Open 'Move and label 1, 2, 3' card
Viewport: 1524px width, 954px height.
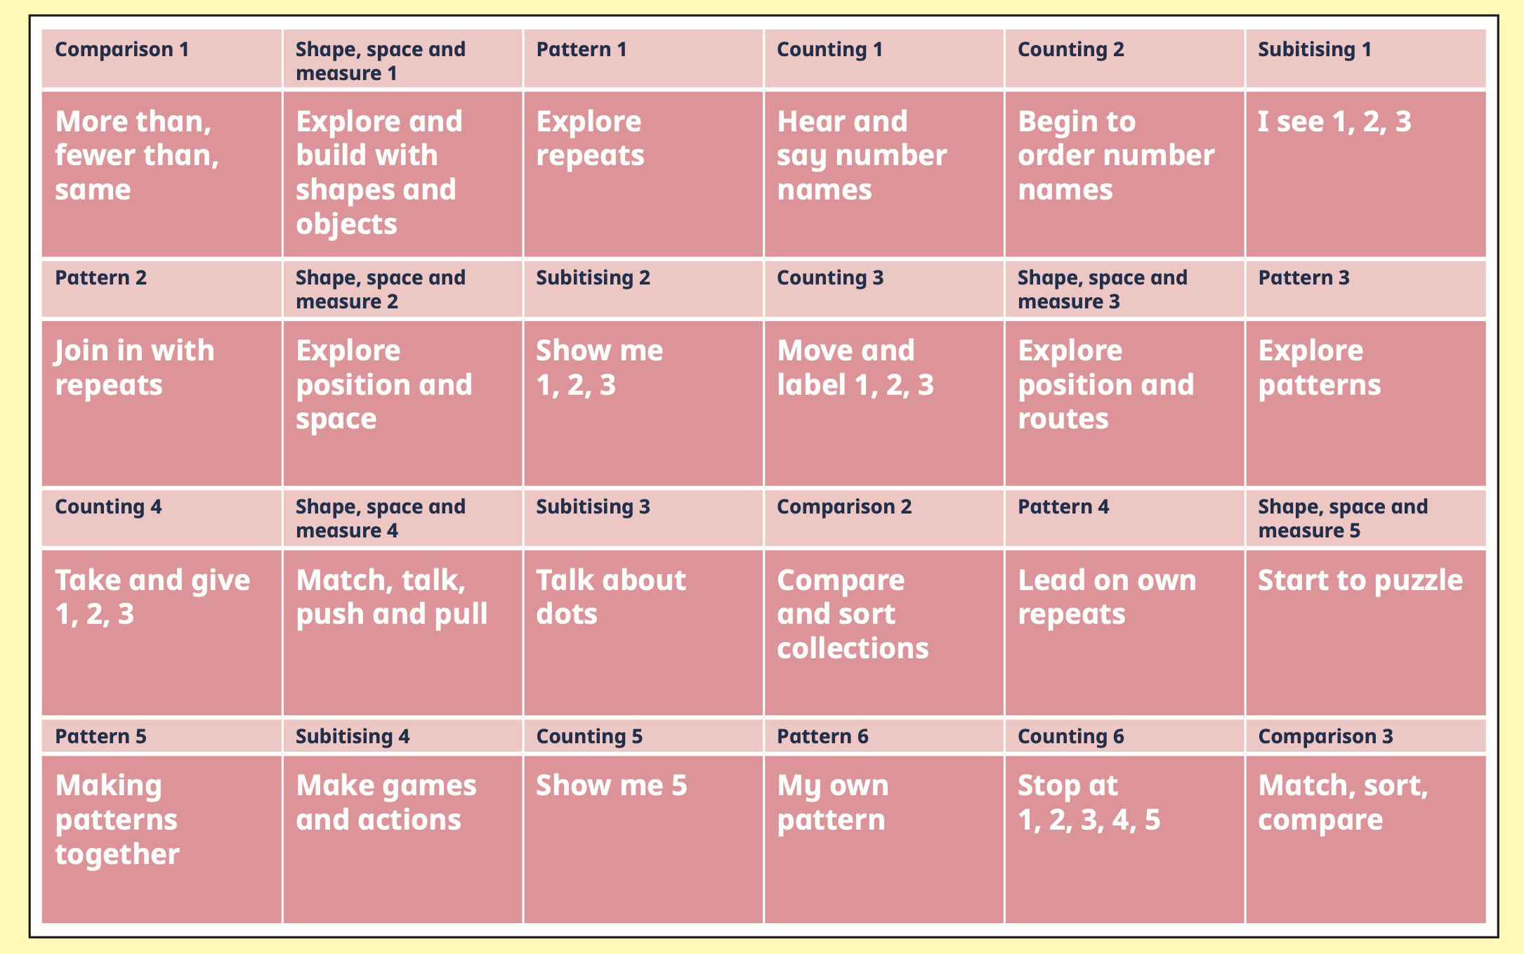(x=883, y=403)
